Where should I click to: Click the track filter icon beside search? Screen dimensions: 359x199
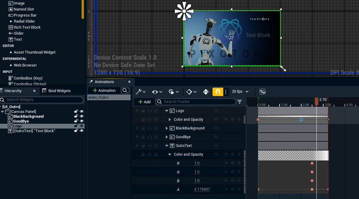point(239,102)
